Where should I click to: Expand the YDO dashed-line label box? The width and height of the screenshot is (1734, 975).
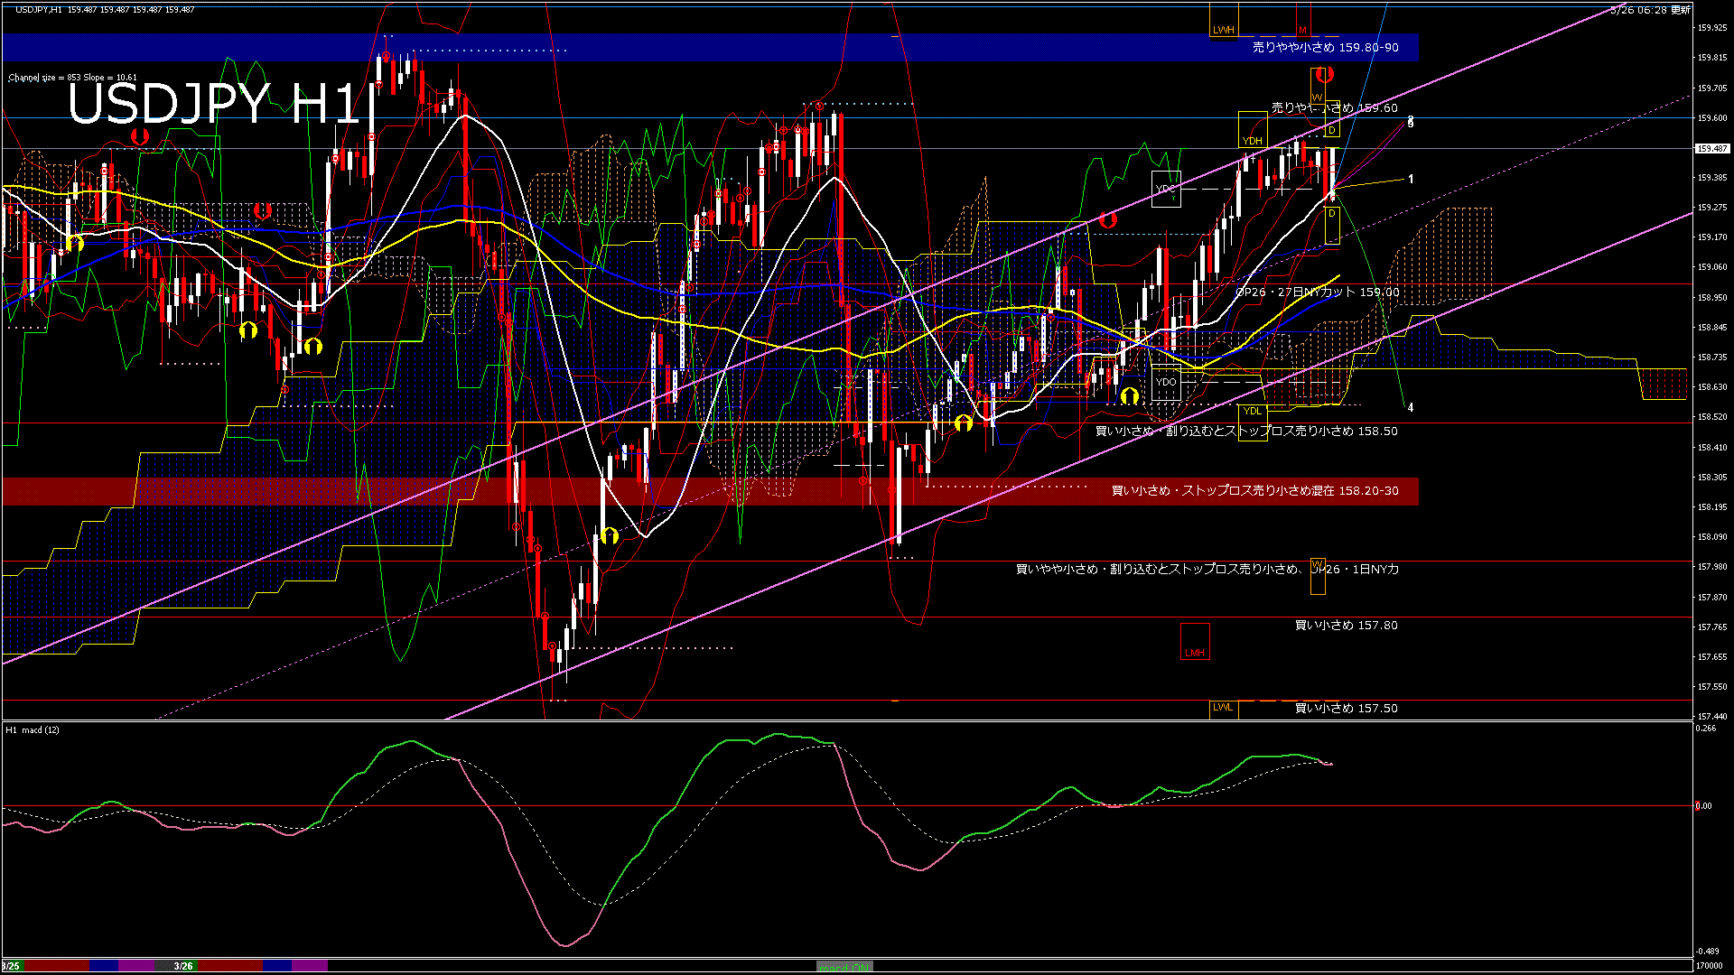click(1166, 384)
